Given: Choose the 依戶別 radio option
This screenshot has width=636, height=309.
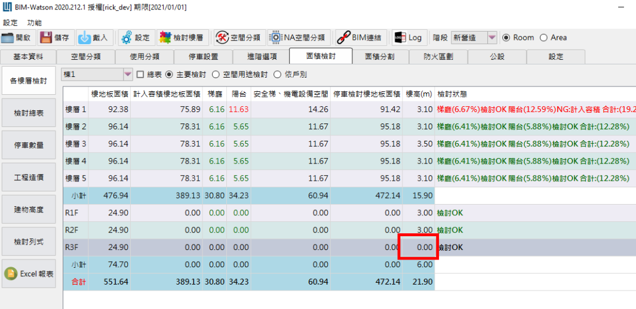Looking at the screenshot, I should (x=278, y=75).
